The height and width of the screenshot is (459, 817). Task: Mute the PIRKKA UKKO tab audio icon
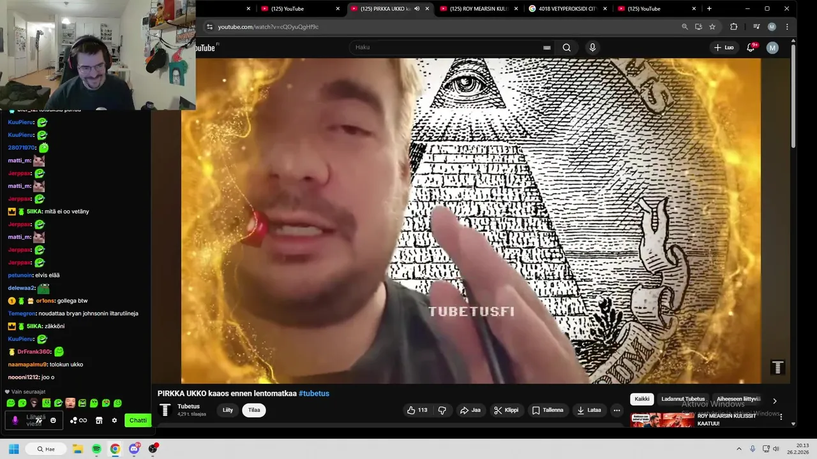417,9
